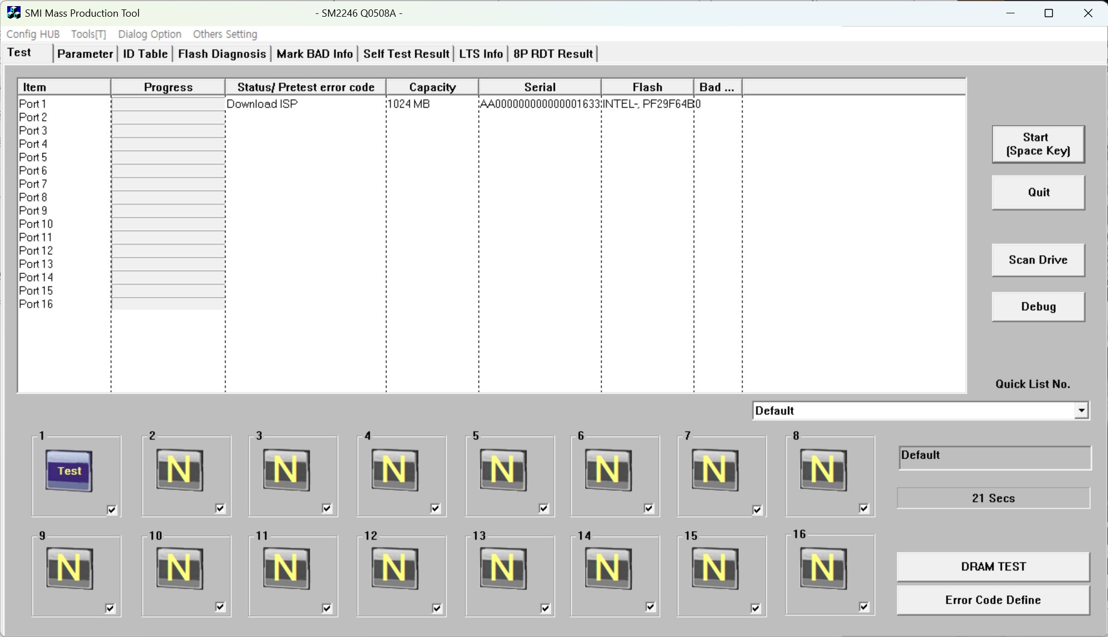Disable the port 14 checkbox
The width and height of the screenshot is (1108, 637).
point(650,607)
